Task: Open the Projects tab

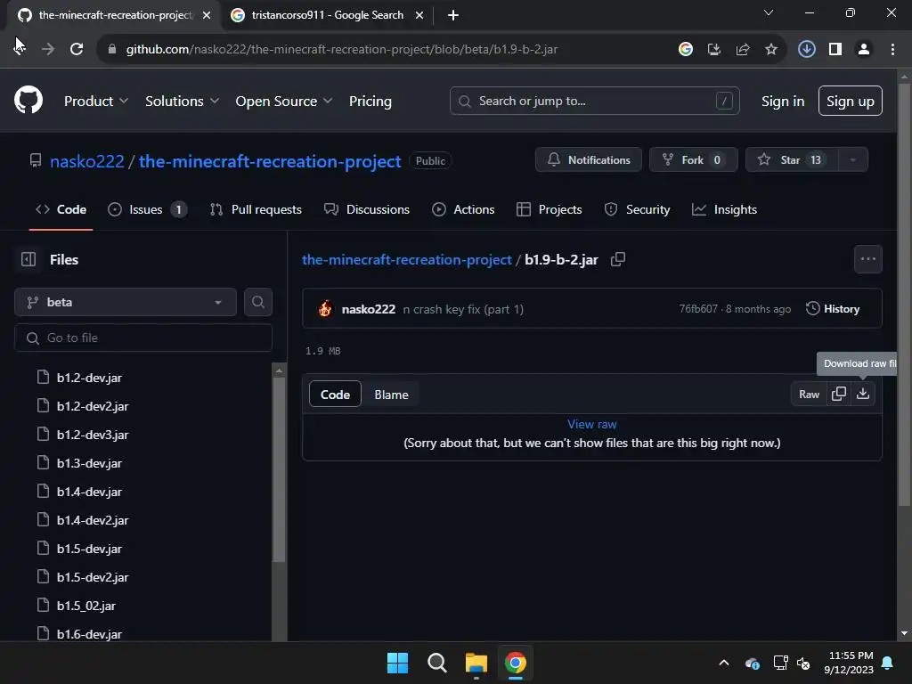Action: (549, 209)
